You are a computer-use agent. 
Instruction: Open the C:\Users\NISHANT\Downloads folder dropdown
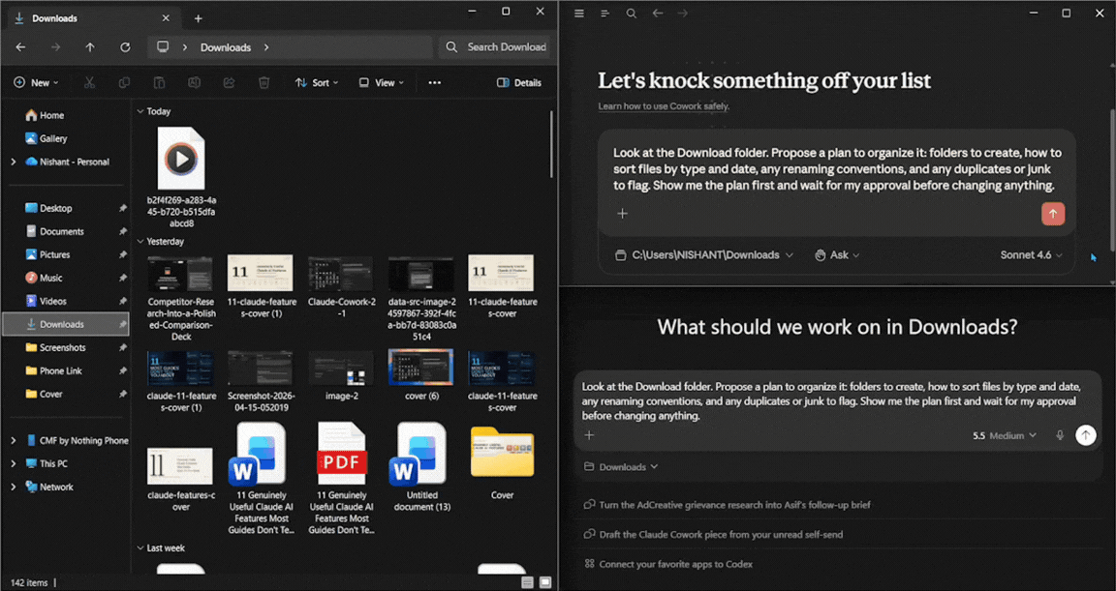[704, 255]
